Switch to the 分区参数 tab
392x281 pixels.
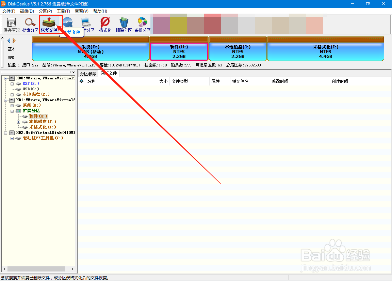click(x=88, y=74)
